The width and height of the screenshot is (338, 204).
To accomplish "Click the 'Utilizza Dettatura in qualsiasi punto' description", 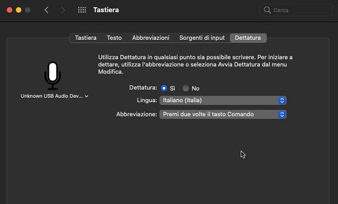I will coord(195,65).
